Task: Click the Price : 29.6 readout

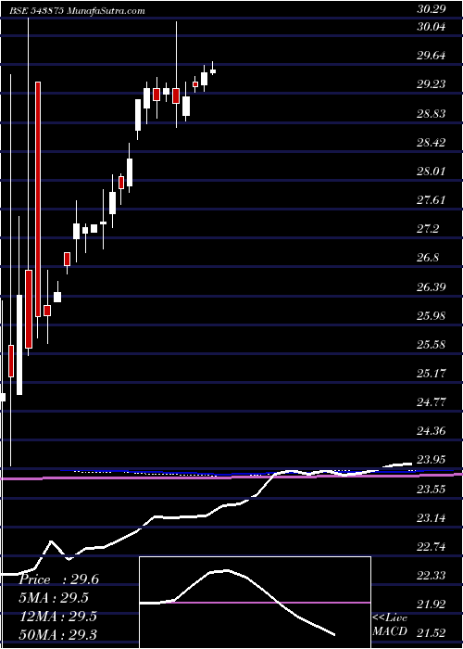Action: [x=58, y=579]
